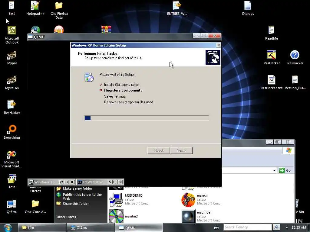Screen dimensions: 310x232
Task: Click the setup progress bar
Action: coord(147,118)
